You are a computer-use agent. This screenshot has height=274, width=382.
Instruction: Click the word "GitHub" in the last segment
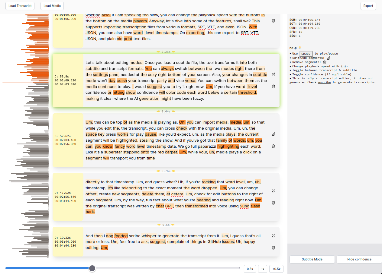[214, 242]
